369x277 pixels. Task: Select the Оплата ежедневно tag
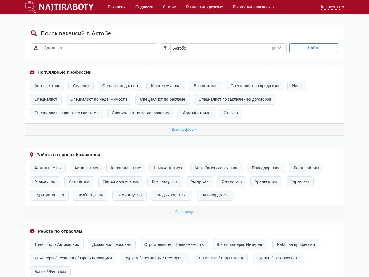click(120, 86)
